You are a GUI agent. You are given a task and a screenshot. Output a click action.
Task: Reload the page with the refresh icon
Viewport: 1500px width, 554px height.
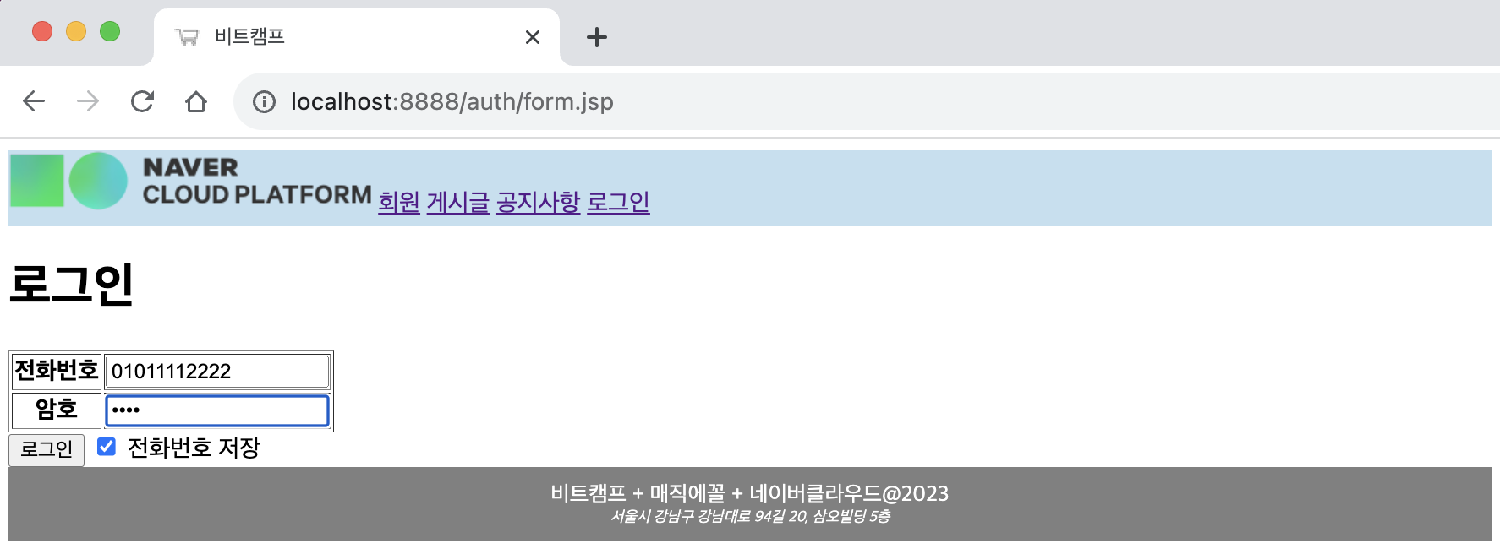click(142, 101)
